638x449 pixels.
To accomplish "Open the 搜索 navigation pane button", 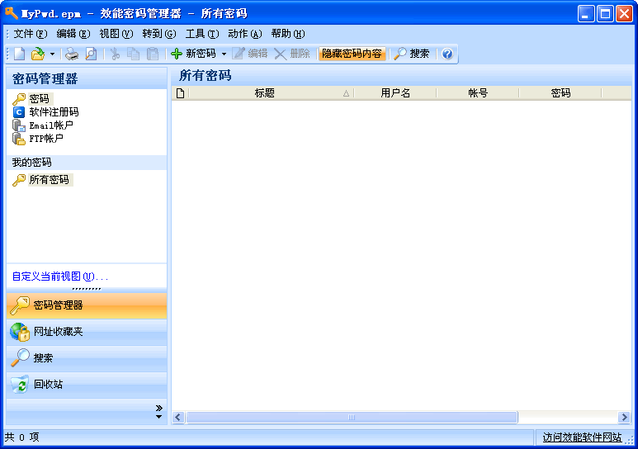I will 87,358.
